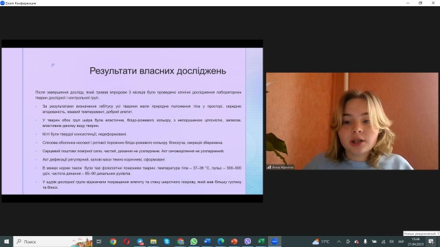440x247 pixels.
Task: Open the weather widget showing 11°C
Action: pos(321,242)
